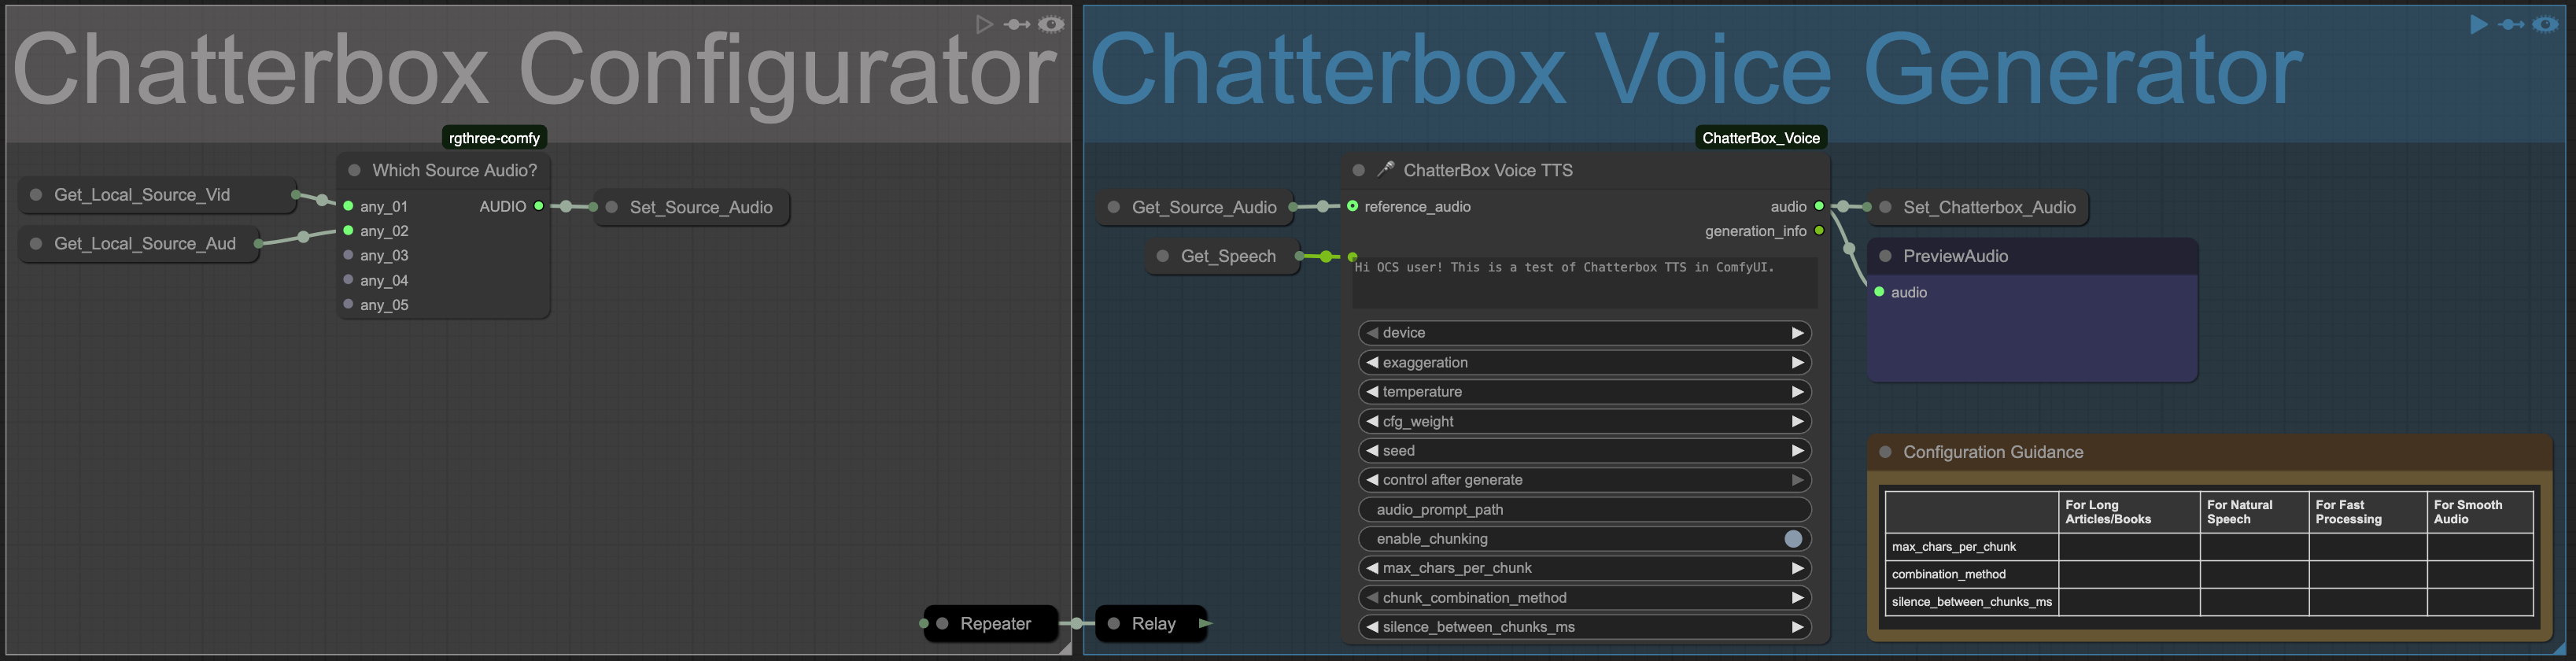Decrease exaggeration value with left arrow
Screen dimensions: 2576x661
pyautogui.click(x=1373, y=363)
